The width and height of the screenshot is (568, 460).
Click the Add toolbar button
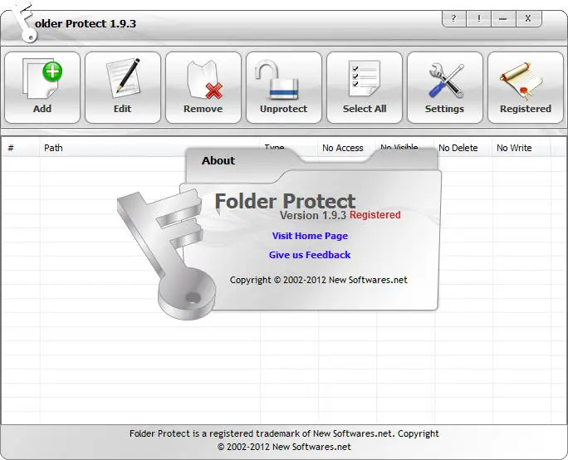tap(42, 87)
